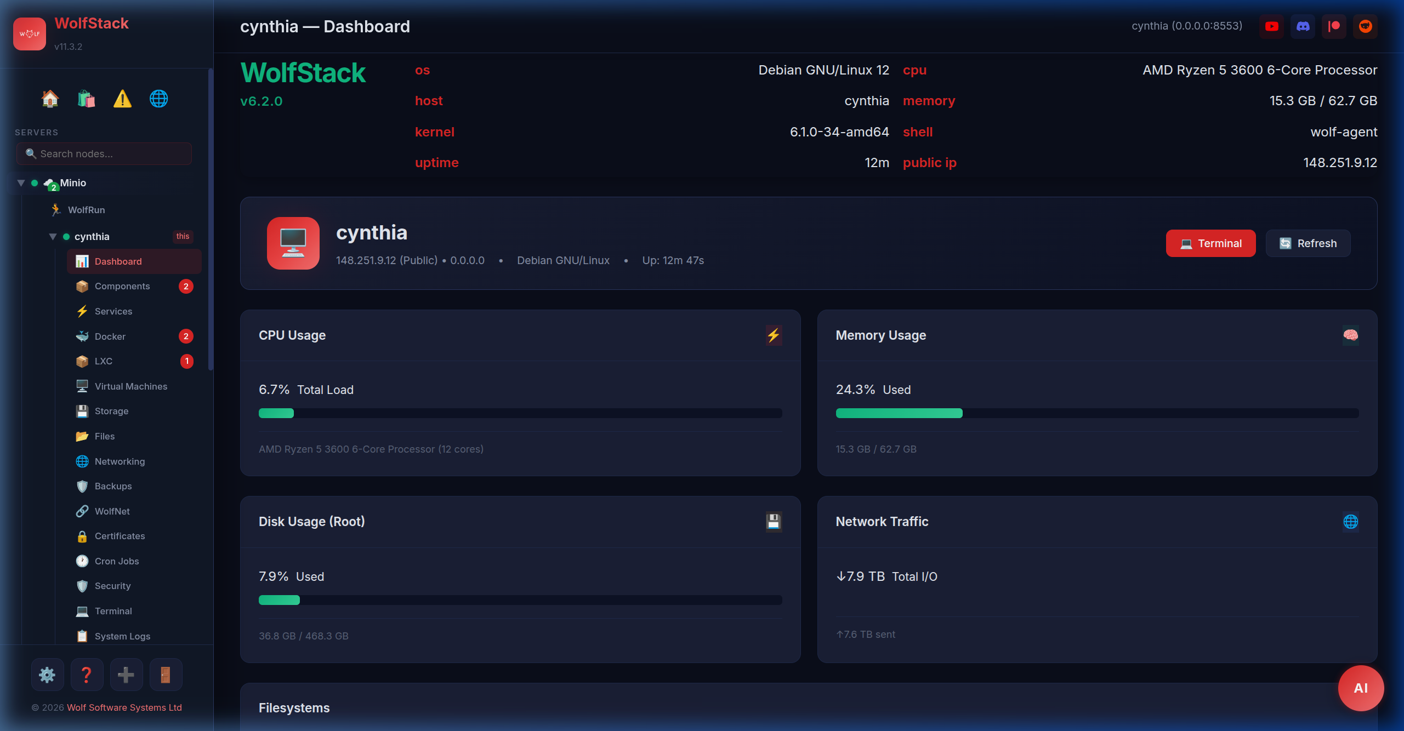
Task: Open the Discord link icon
Action: point(1303,26)
